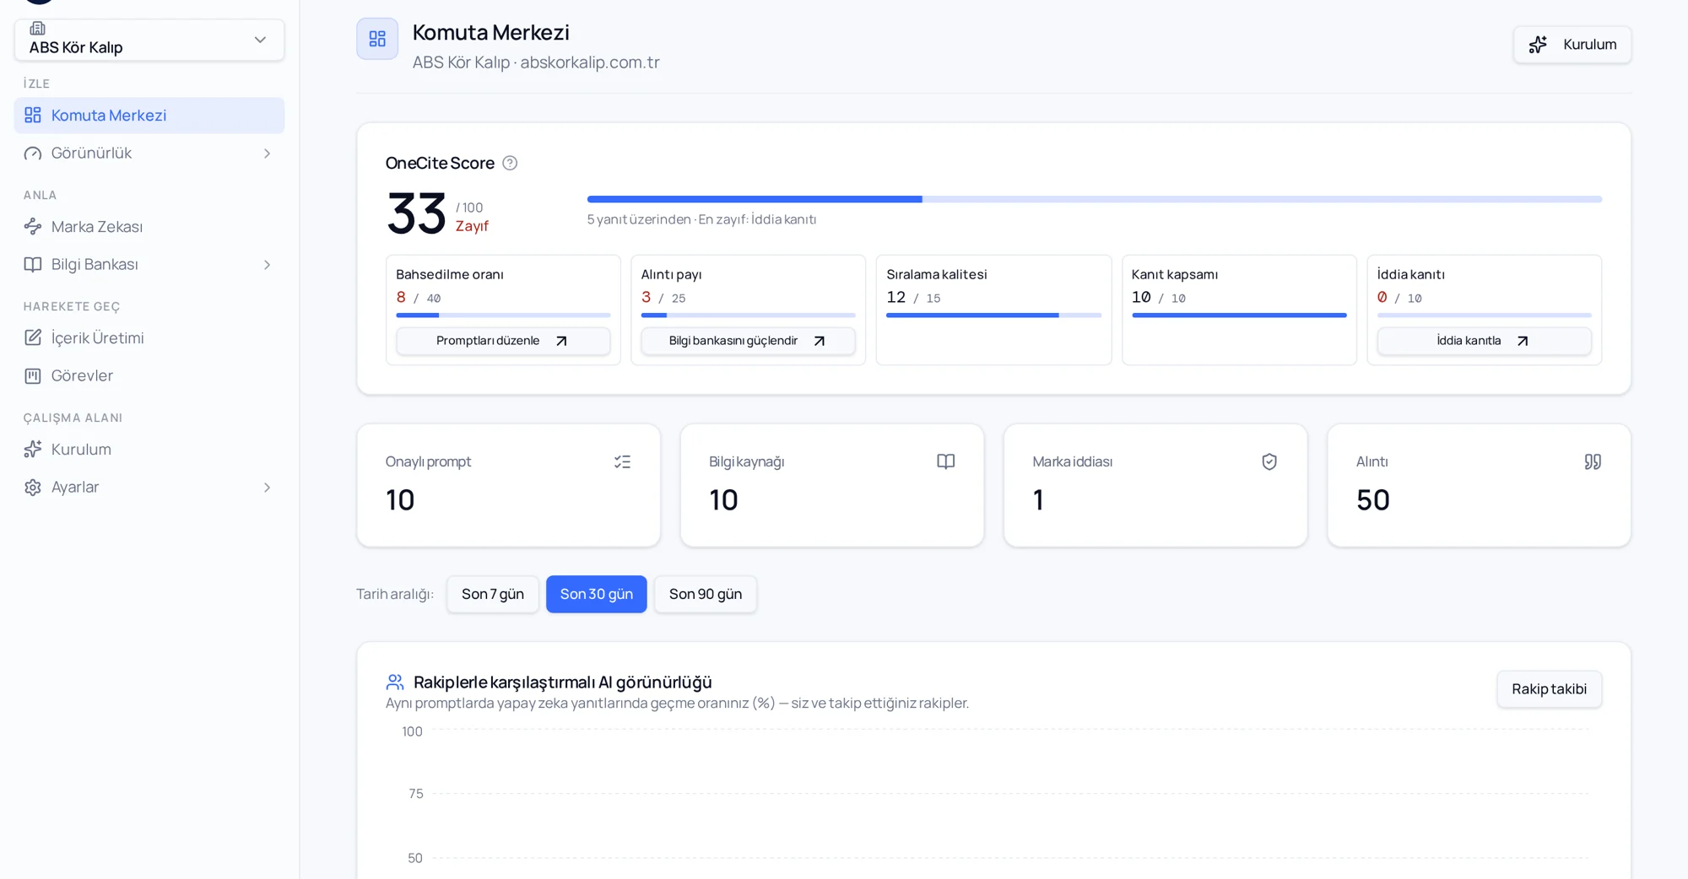This screenshot has height=879, width=1688.
Task: Click the Rakip takibi button
Action: pyautogui.click(x=1549, y=689)
